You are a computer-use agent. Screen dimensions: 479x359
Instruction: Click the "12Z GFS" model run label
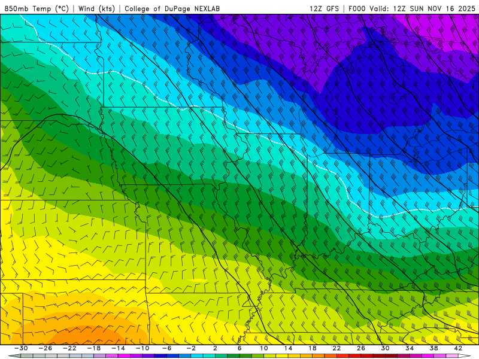point(324,8)
